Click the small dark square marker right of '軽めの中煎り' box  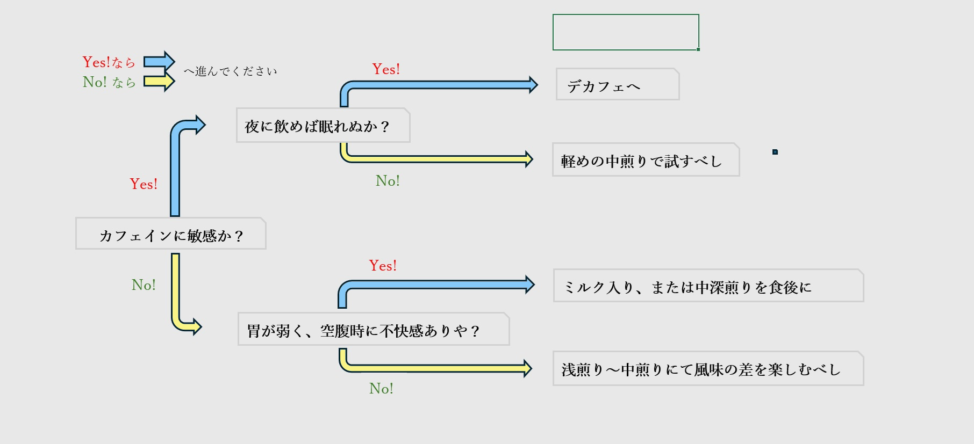775,152
